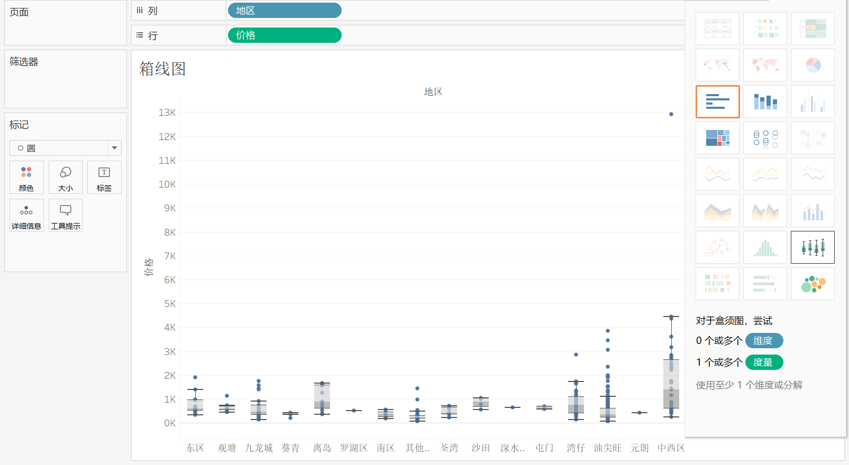This screenshot has width=849, height=465.
Task: Pick the pie chart type
Action: [813, 65]
